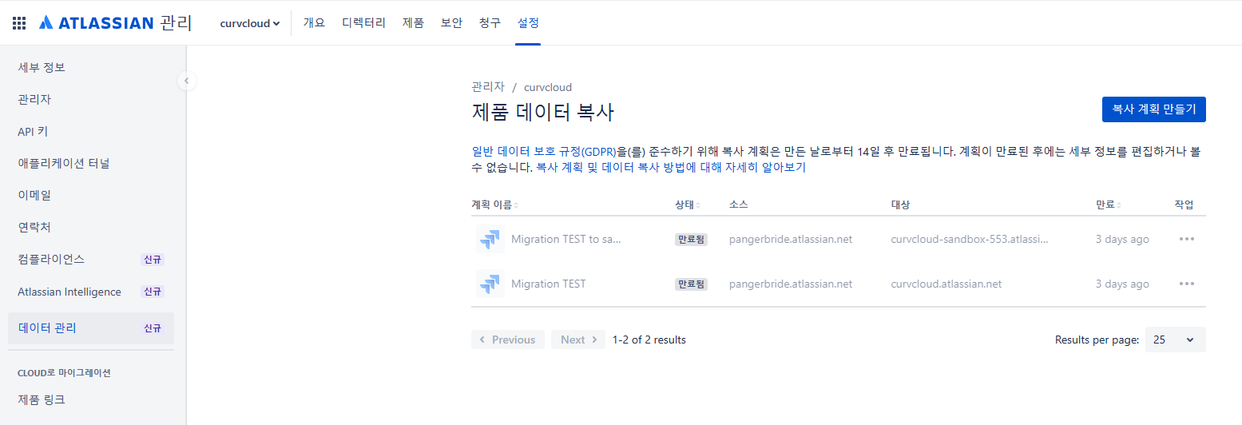Viewport: 1242px width, 425px height.
Task: Click curvcloud breadcrumb link
Action: [x=548, y=87]
